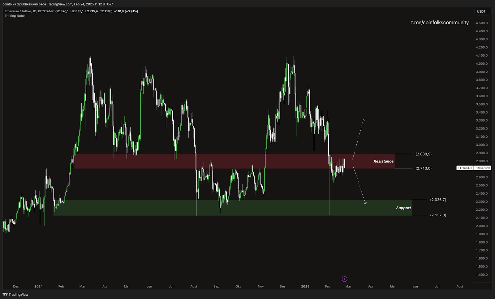The height and width of the screenshot is (299, 495).
Task: Click the Trading Notes indicator label
Action: (x=15, y=16)
